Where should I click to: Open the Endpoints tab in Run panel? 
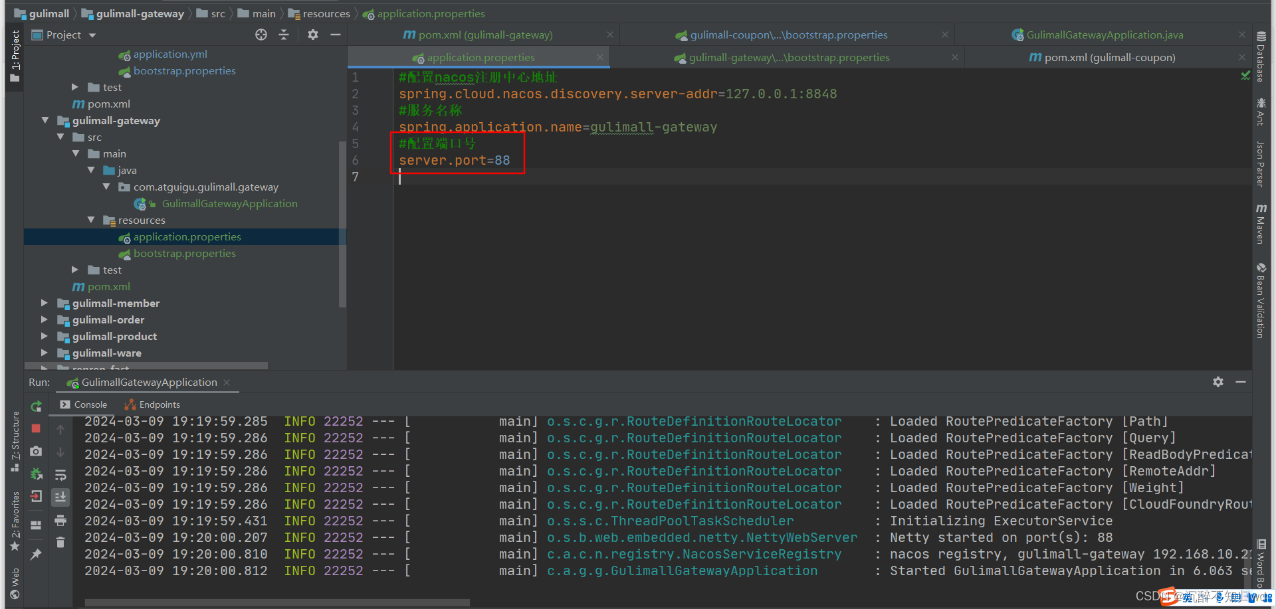[152, 404]
